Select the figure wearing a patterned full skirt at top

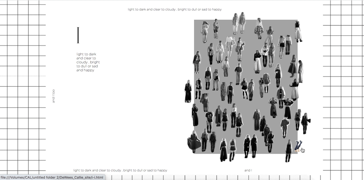259,28
